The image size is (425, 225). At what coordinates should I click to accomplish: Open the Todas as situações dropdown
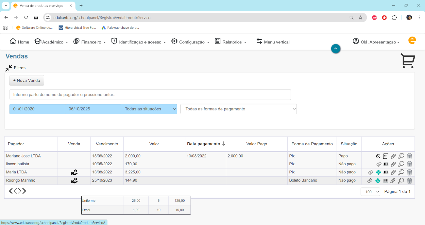point(149,109)
